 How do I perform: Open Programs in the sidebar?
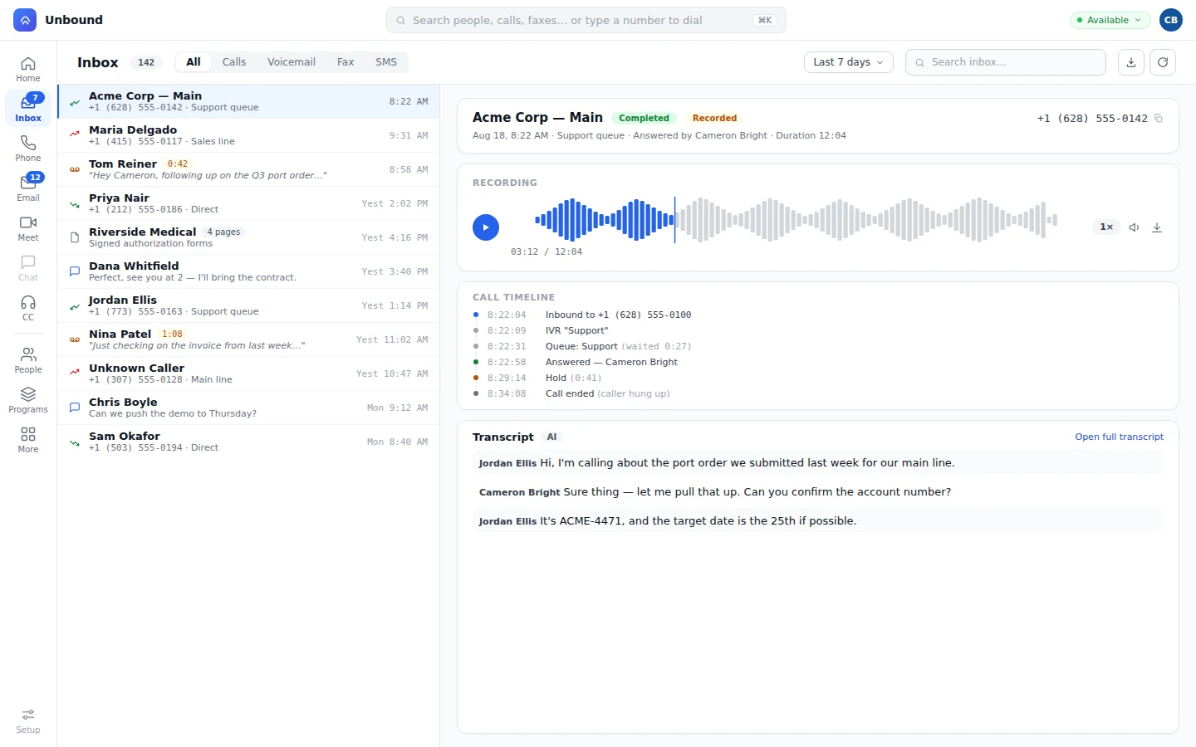[28, 400]
